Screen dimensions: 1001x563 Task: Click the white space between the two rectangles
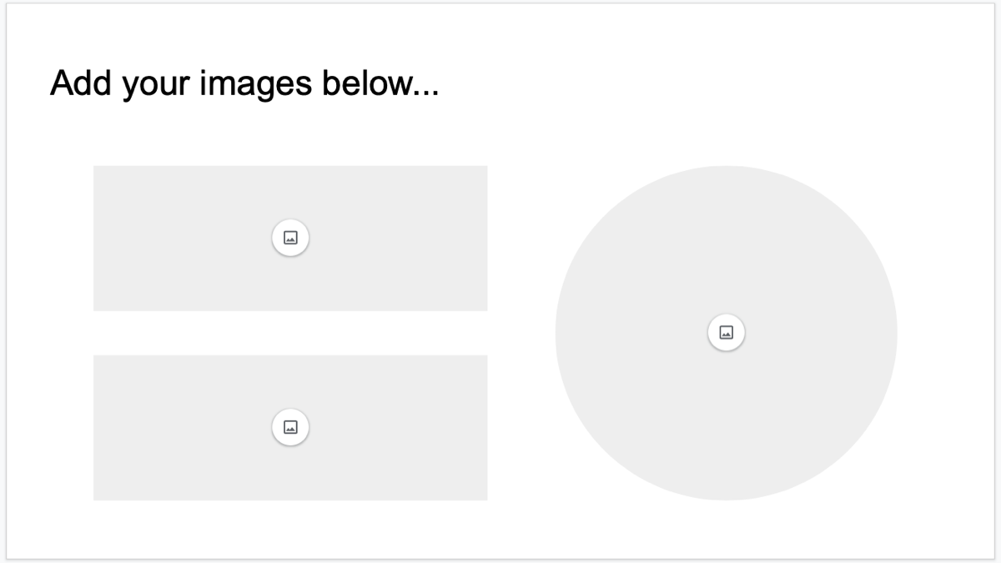coord(290,334)
